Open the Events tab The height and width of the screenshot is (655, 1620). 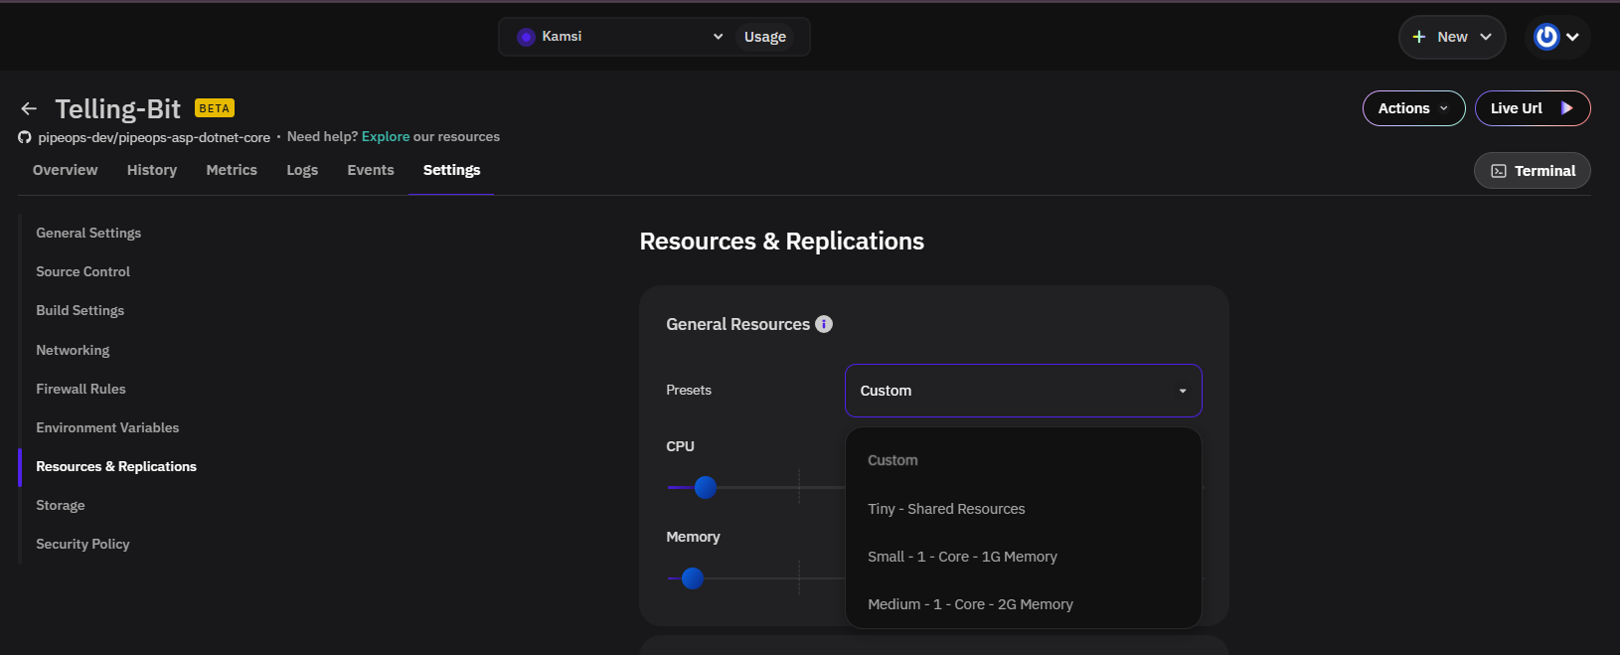click(371, 170)
